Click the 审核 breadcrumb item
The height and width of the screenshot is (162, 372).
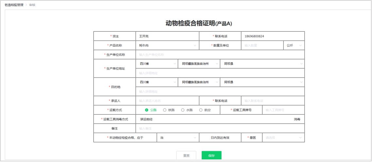point(32,5)
